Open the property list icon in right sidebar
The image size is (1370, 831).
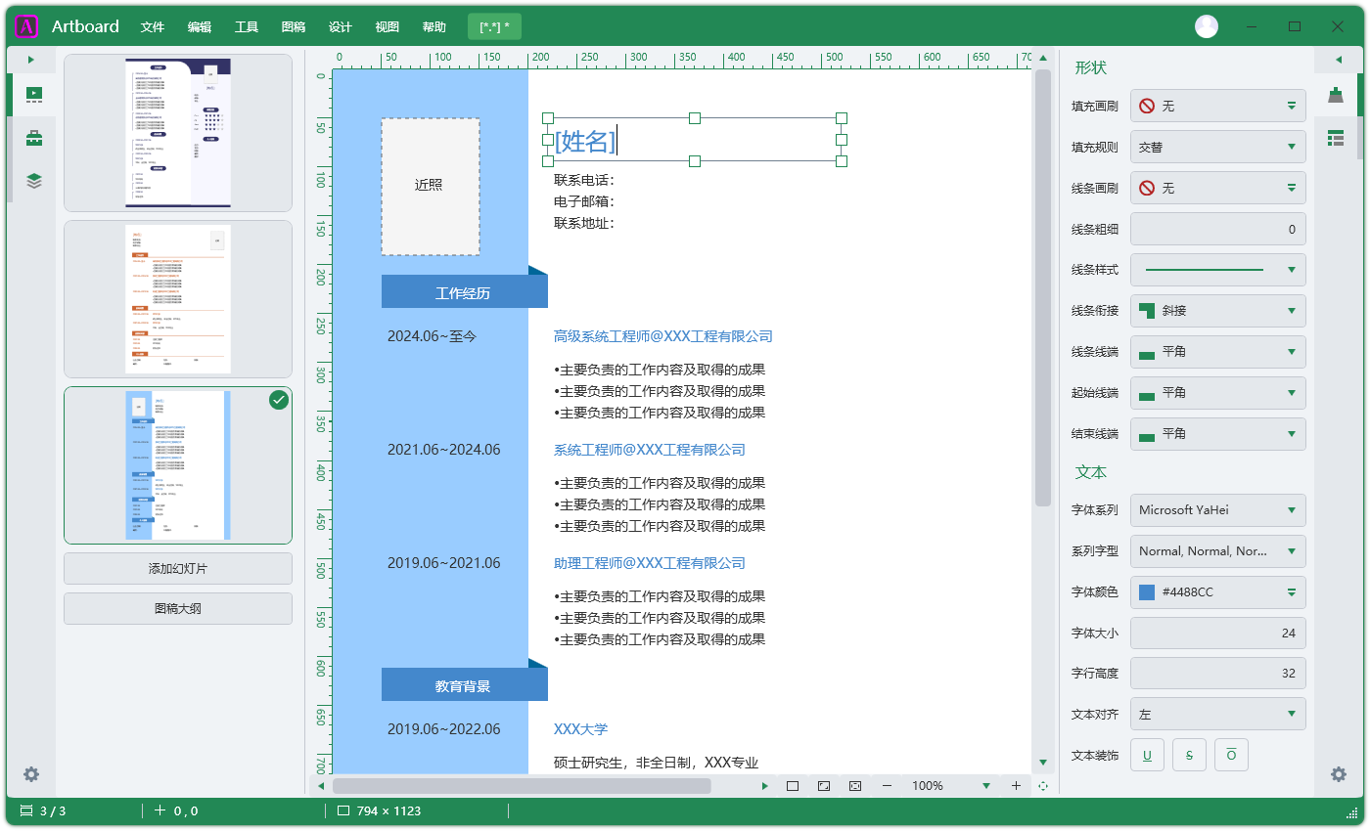[1336, 138]
